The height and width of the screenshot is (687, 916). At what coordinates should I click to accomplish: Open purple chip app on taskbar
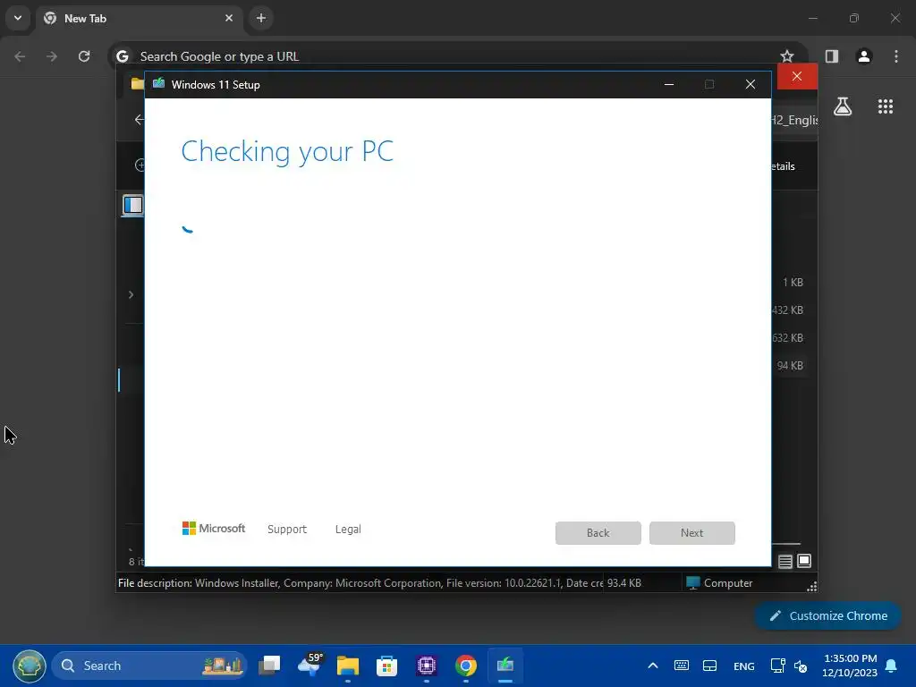pos(427,666)
